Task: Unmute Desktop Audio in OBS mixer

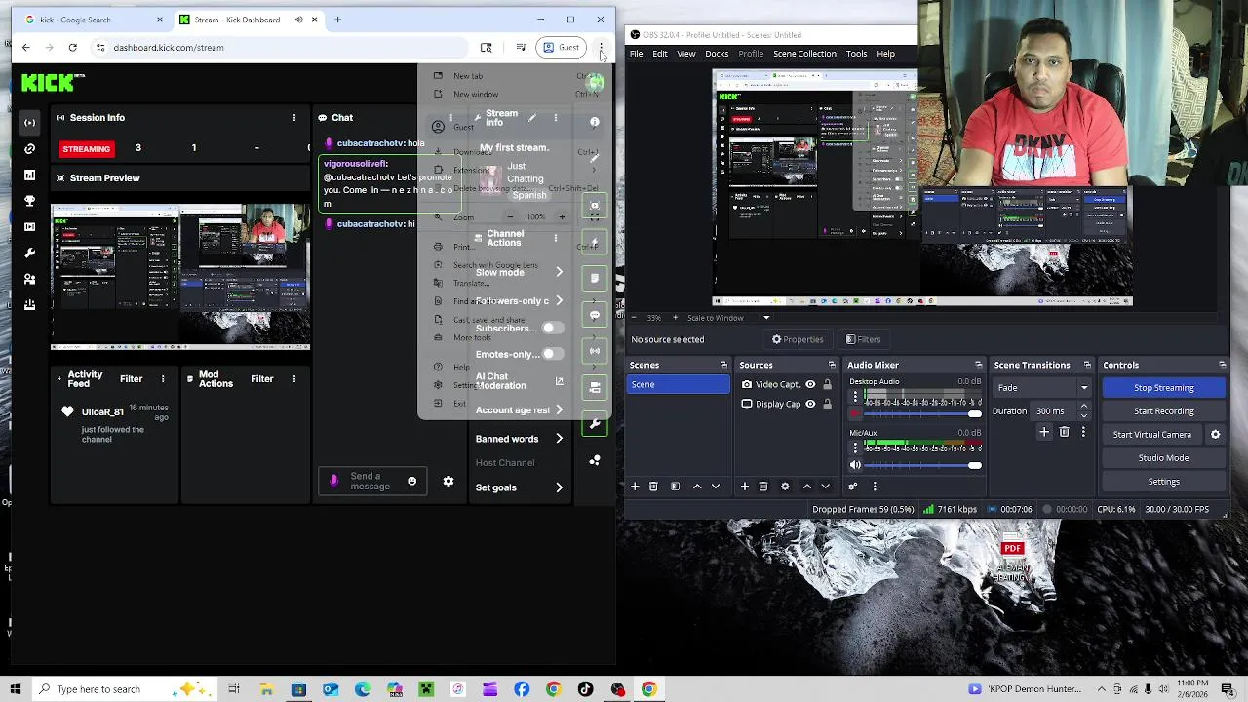Action: 855,413
